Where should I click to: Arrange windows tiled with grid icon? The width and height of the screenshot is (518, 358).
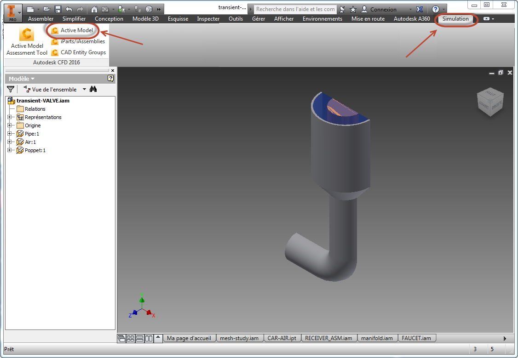click(131, 339)
